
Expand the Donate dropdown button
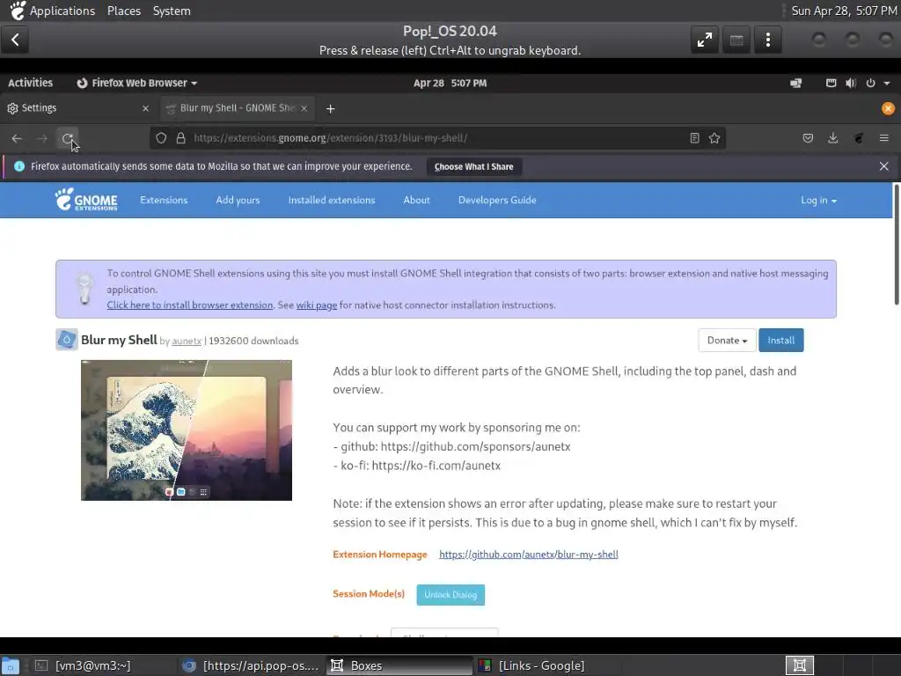pyautogui.click(x=727, y=341)
